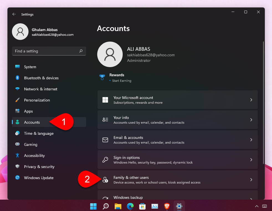Open Microsoft Store from the taskbar
This screenshot has height=211, width=272.
click(x=142, y=206)
